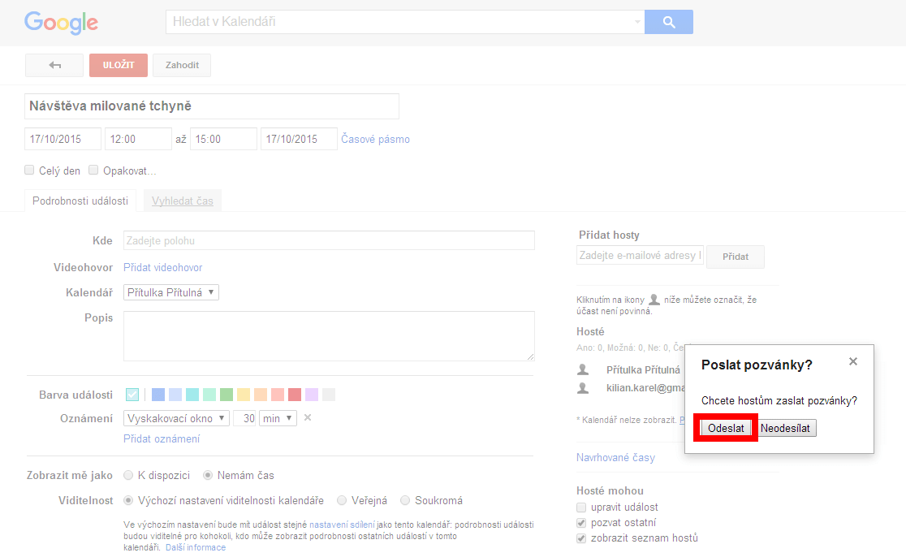Toggle the person icon beside Přítulka Přítulná

[x=583, y=369]
